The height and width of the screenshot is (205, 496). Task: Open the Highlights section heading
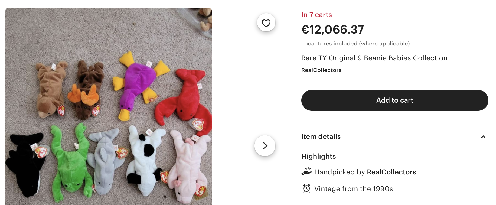point(318,156)
